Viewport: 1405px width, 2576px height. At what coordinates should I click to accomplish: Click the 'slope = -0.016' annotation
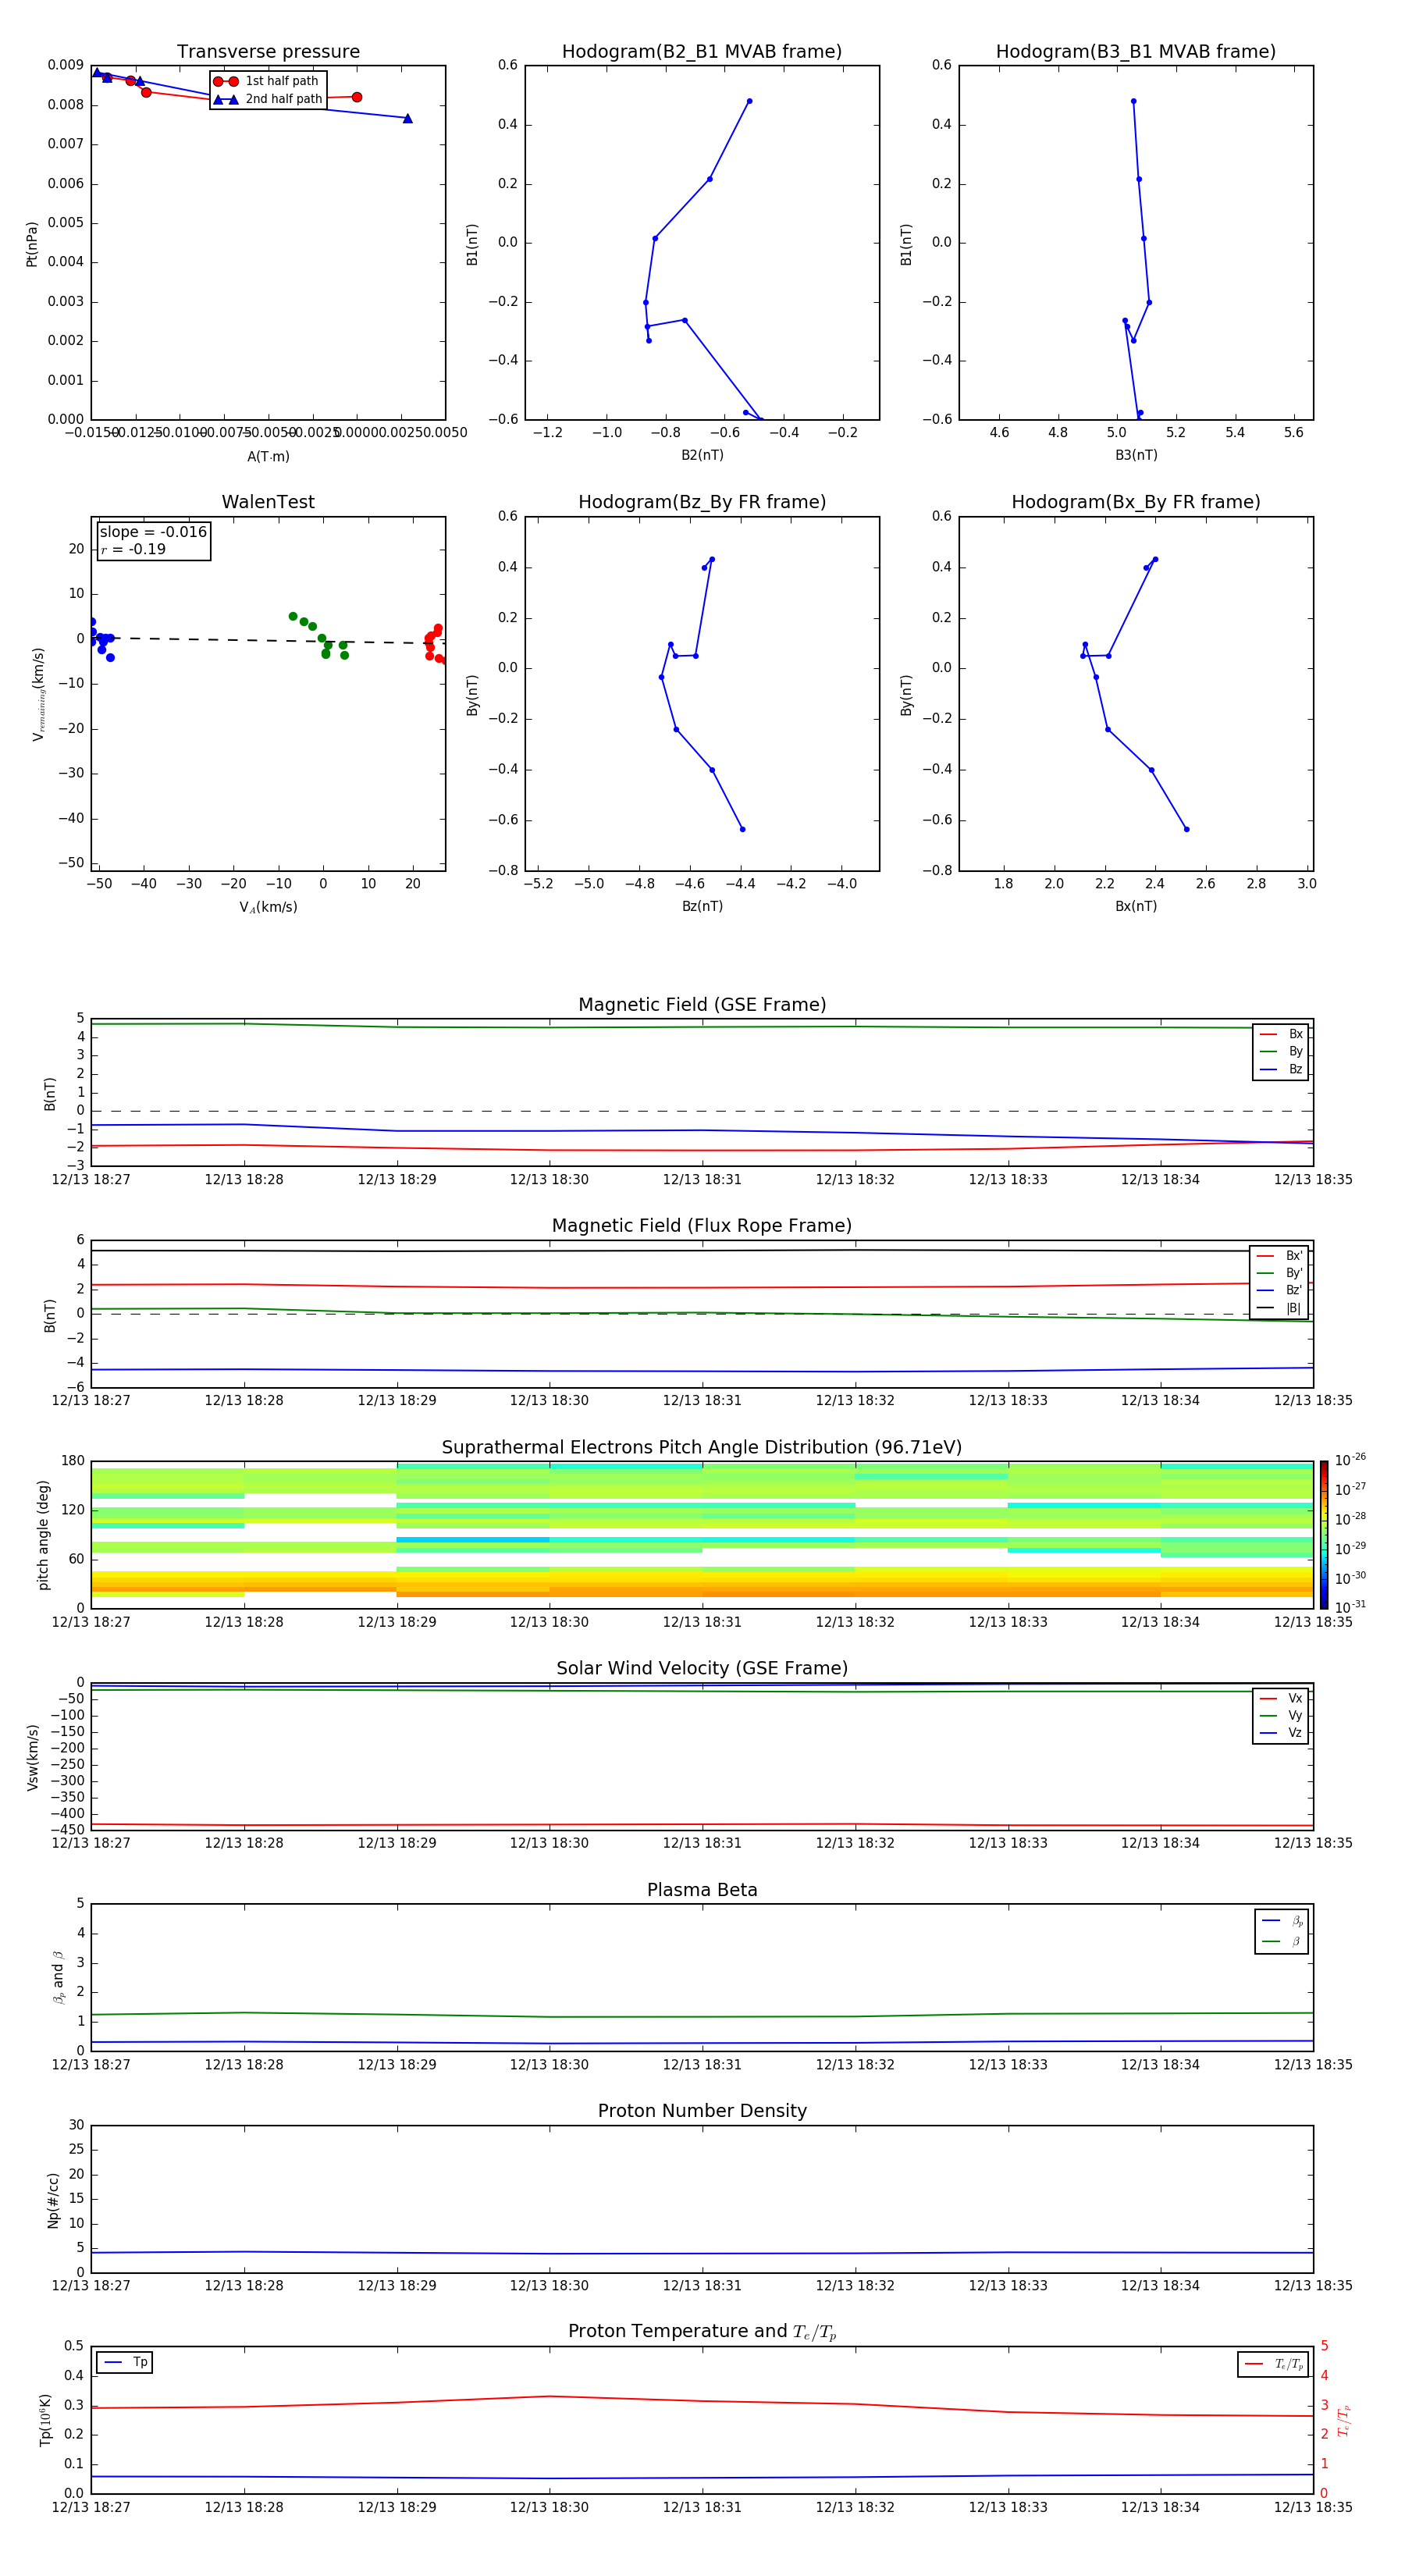point(153,532)
